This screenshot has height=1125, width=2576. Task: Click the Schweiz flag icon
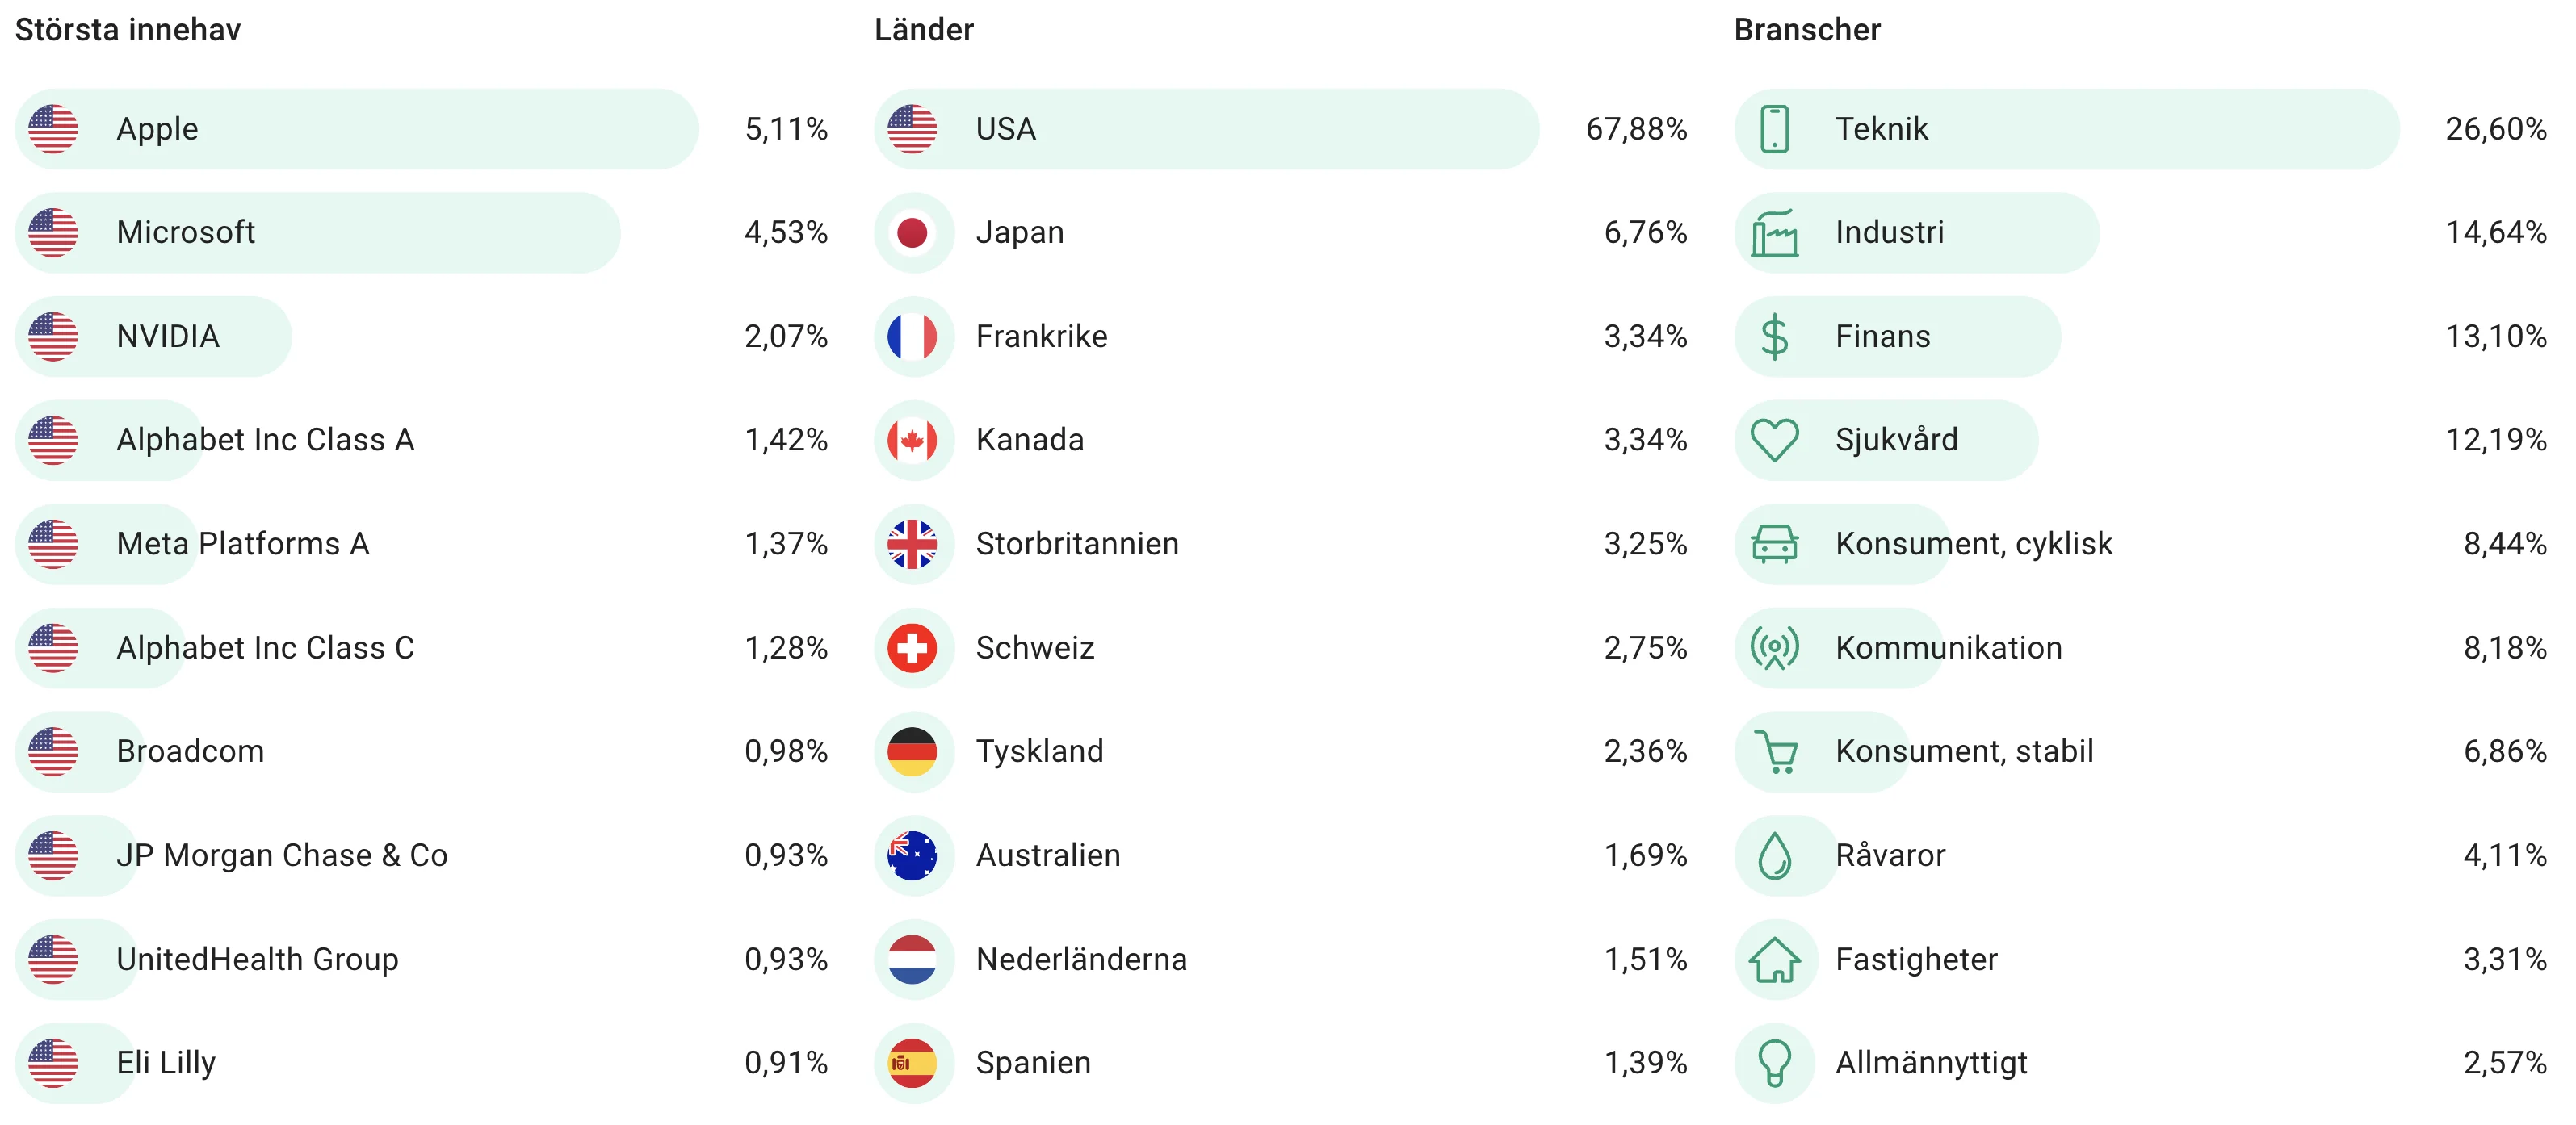pyautogui.click(x=912, y=647)
